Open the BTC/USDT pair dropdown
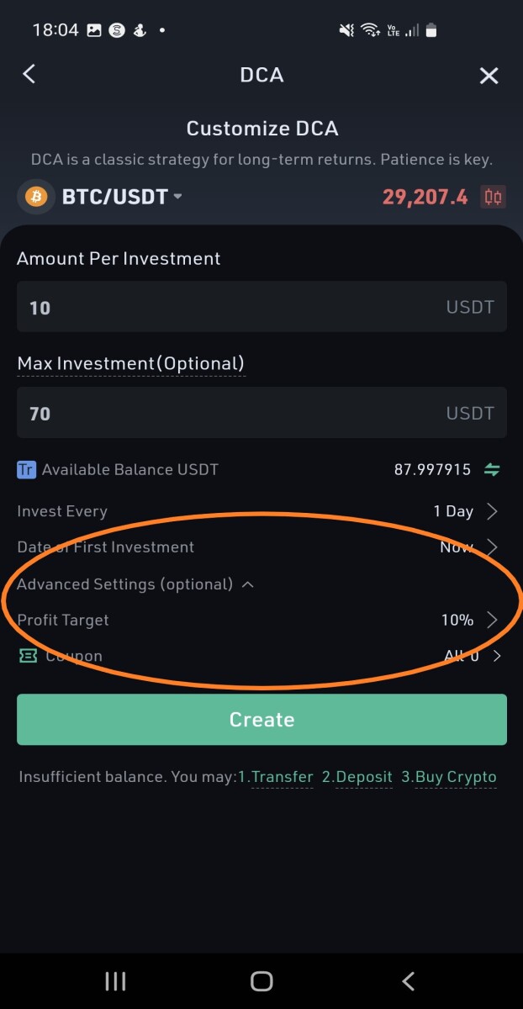Screen dimensions: 523x1009 122,198
